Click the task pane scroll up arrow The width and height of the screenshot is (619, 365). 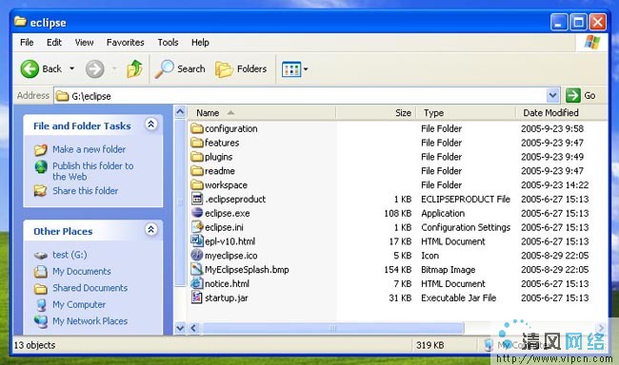[x=180, y=112]
